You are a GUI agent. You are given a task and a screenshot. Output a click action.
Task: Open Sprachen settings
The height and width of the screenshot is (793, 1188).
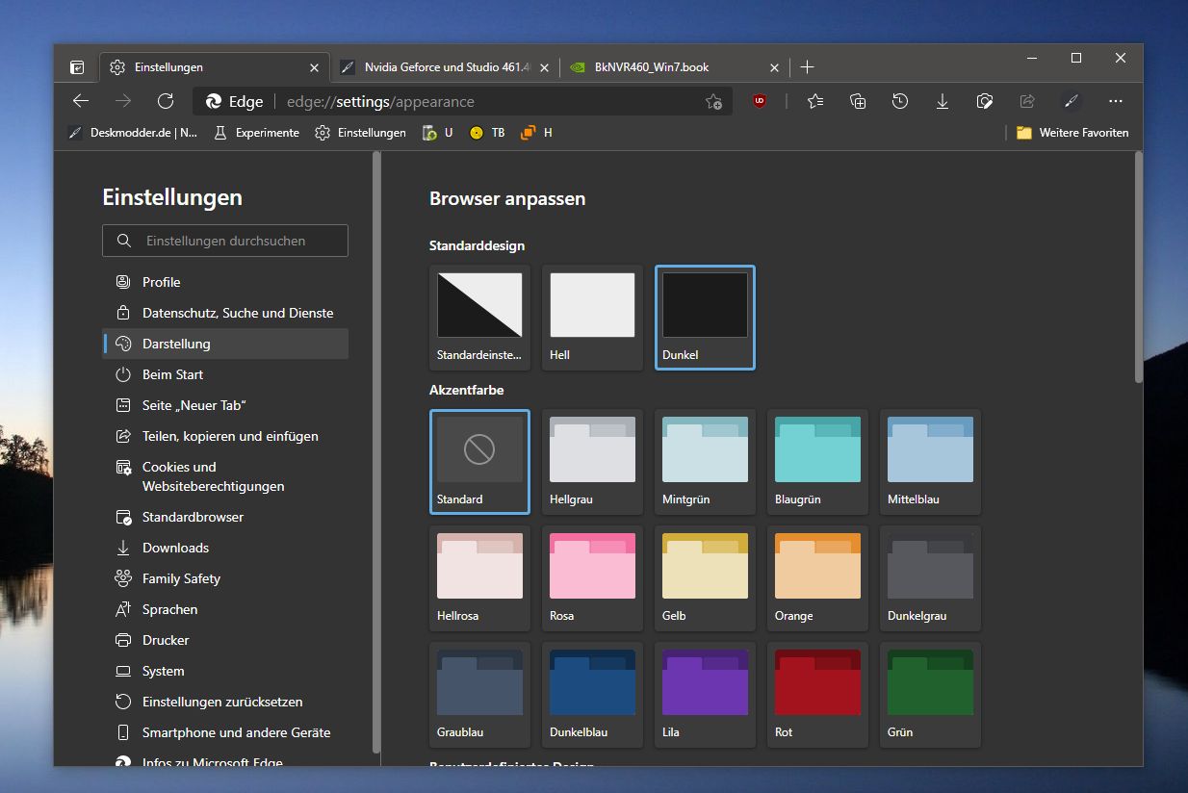[x=225, y=609]
